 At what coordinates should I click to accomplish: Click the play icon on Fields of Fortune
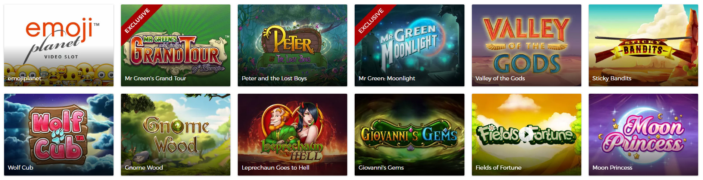(526, 134)
